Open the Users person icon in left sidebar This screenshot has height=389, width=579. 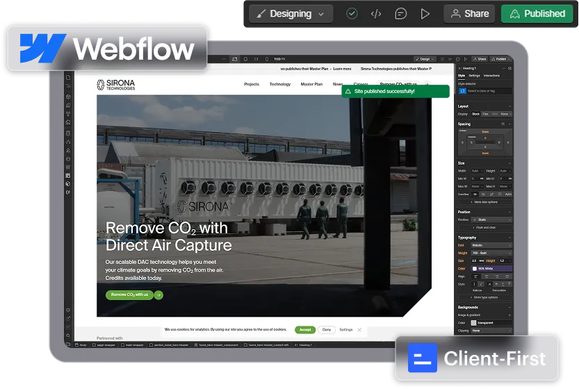coord(68,150)
